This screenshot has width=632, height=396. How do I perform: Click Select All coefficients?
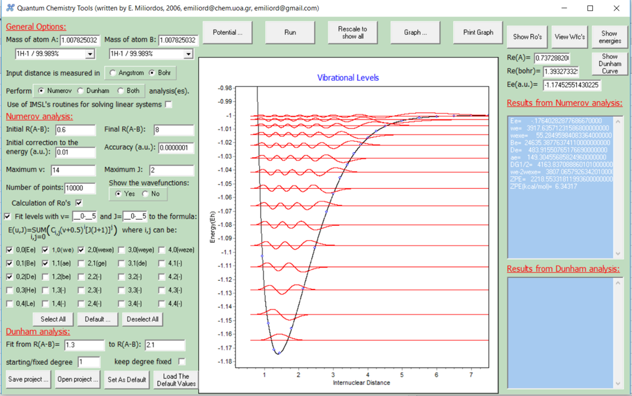tap(53, 319)
